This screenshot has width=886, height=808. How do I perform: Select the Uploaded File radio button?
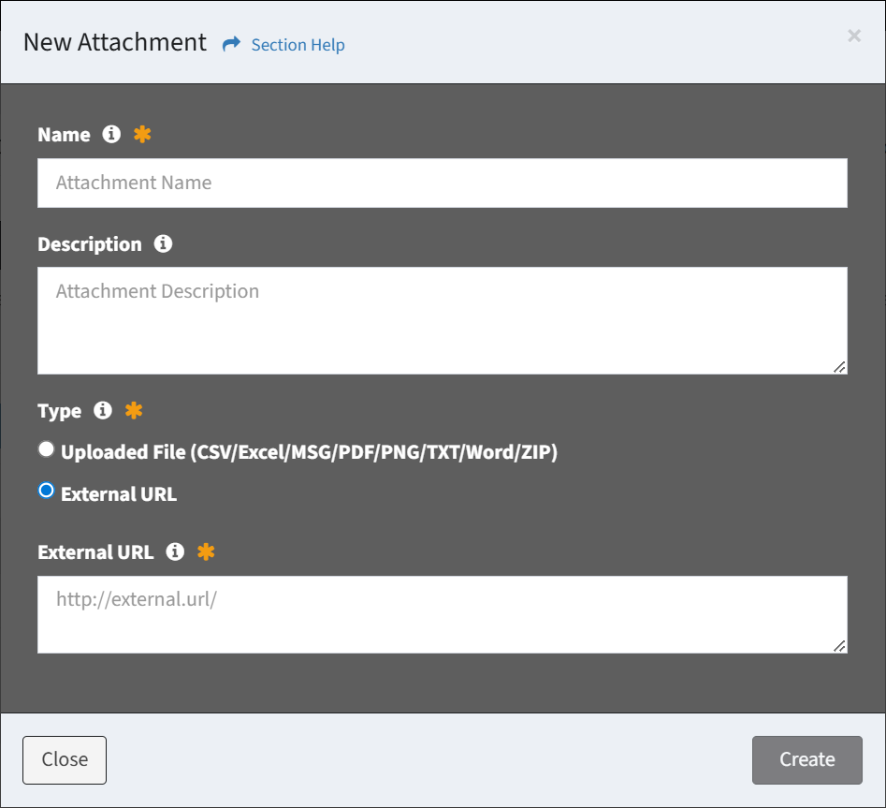coord(46,450)
